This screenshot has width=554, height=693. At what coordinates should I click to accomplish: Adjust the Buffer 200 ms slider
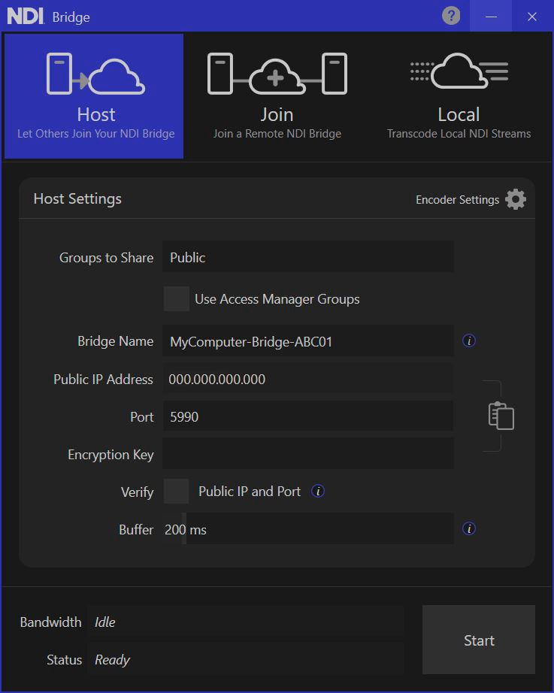[x=184, y=529]
